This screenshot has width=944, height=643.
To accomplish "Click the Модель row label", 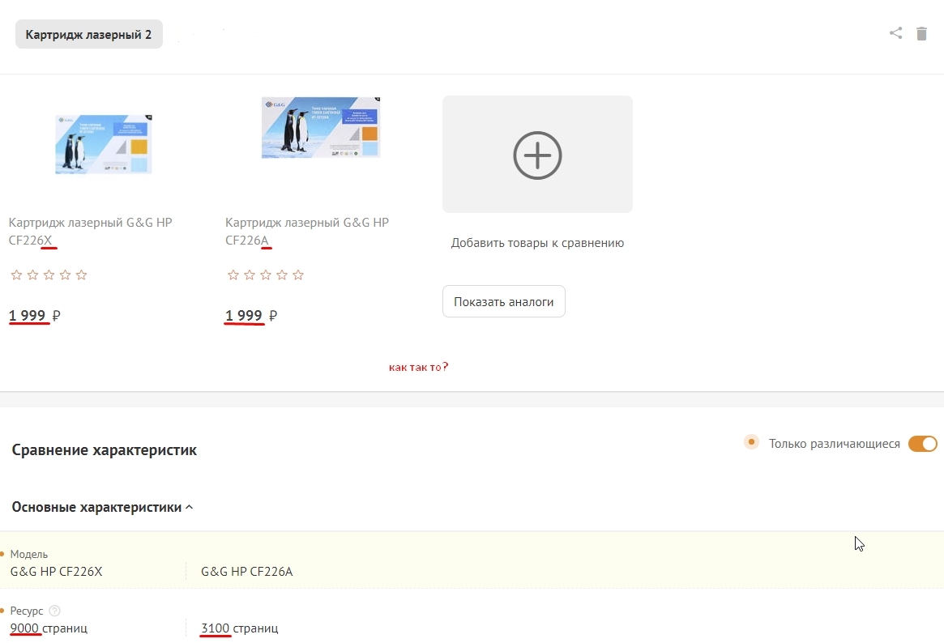I will click(x=29, y=554).
